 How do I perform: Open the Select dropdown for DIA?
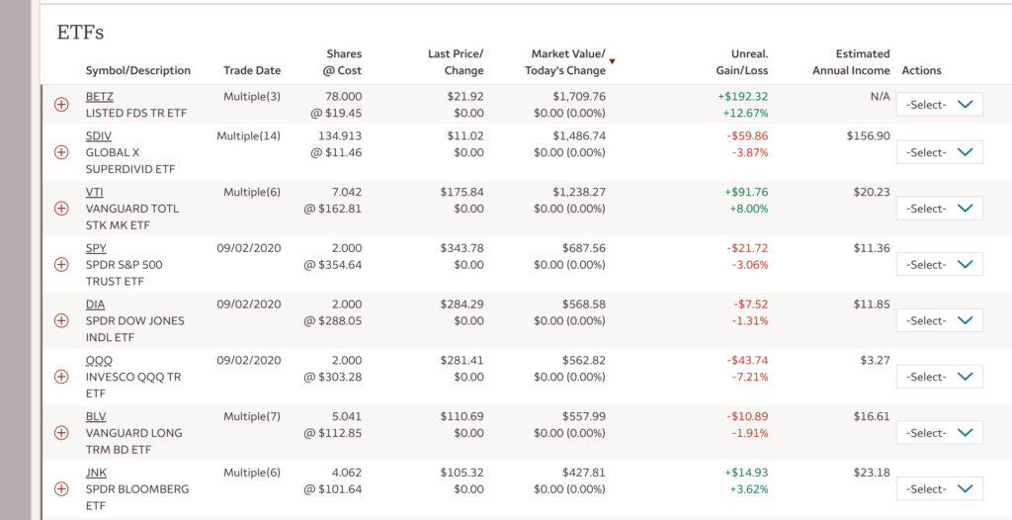[939, 321]
